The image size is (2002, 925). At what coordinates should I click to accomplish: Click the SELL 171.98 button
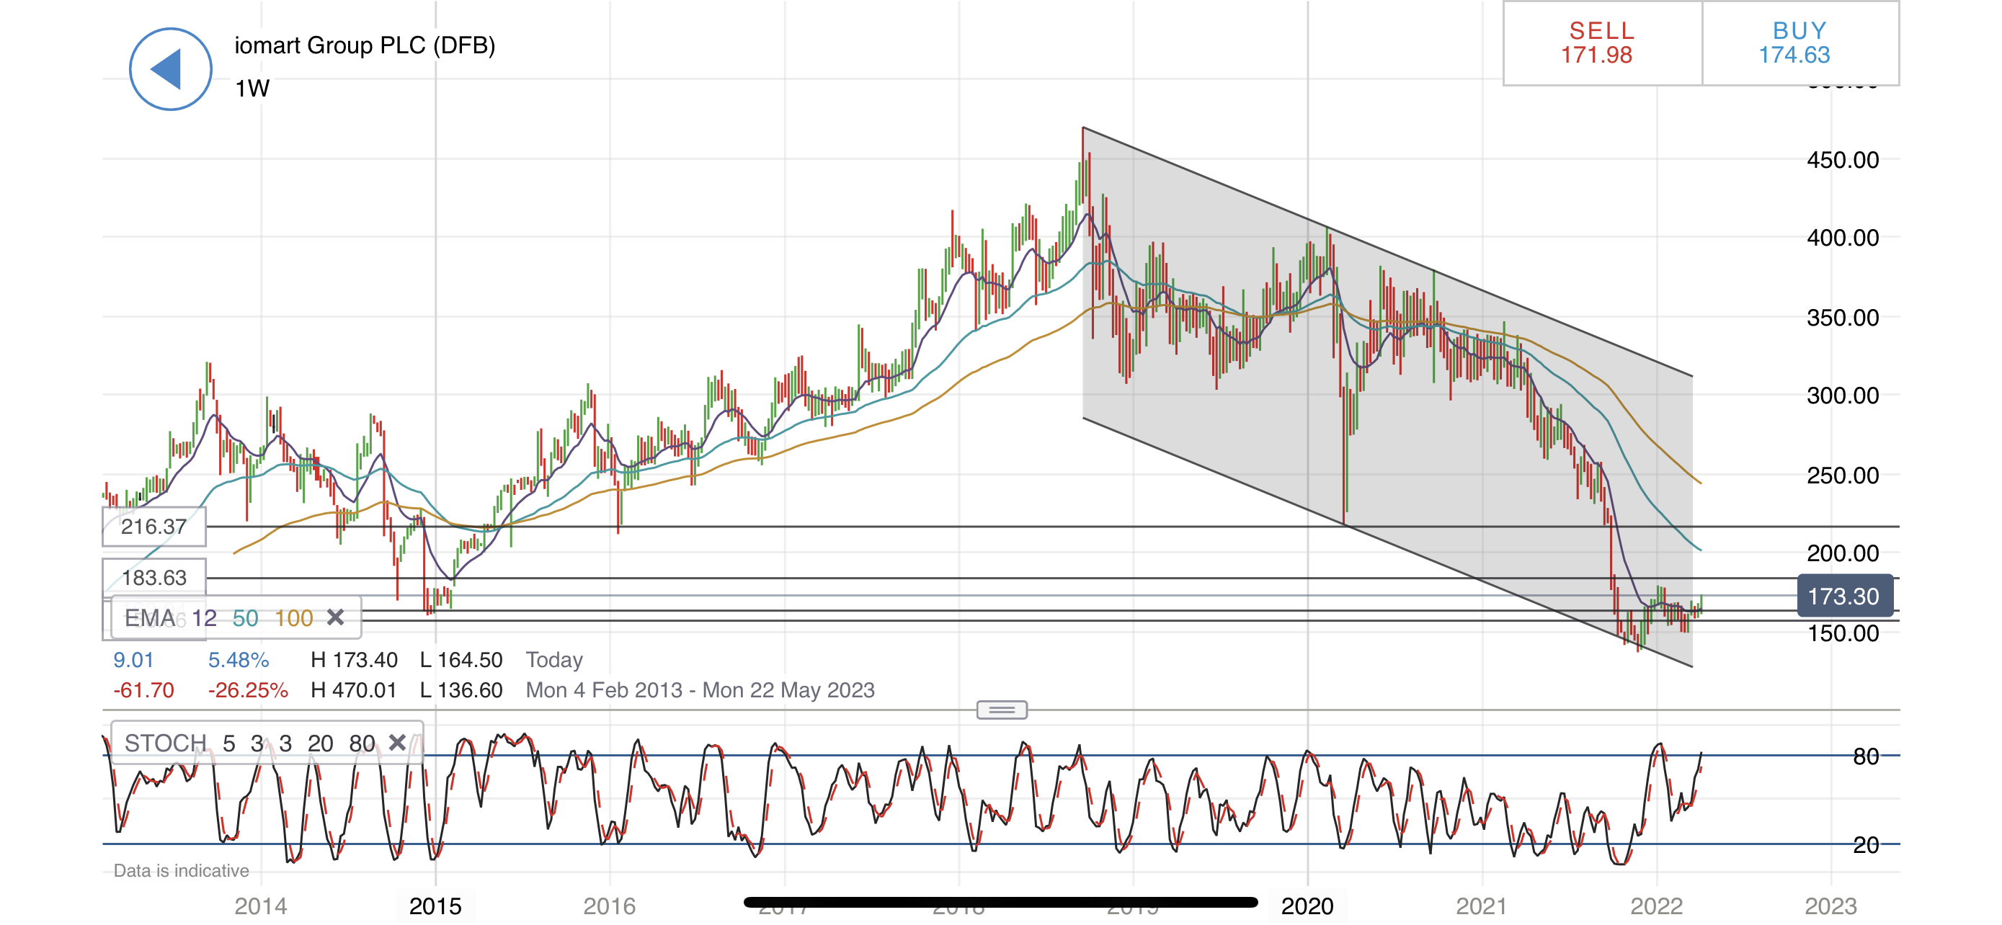[x=1602, y=43]
